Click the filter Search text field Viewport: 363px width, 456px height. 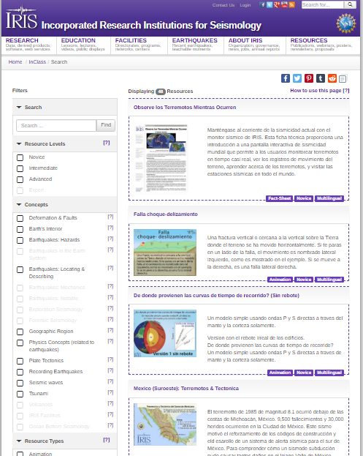(56, 125)
